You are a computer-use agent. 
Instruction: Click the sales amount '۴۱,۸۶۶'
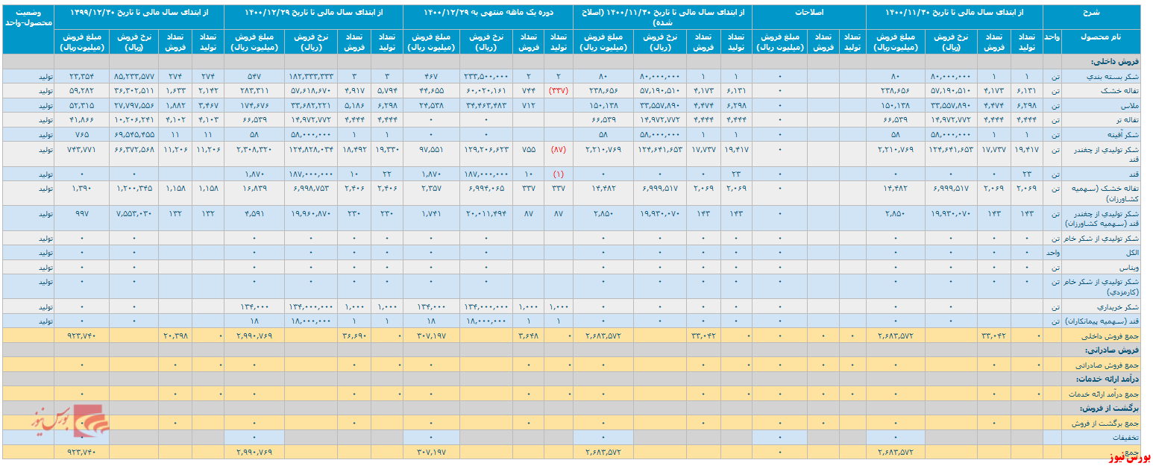click(81, 119)
